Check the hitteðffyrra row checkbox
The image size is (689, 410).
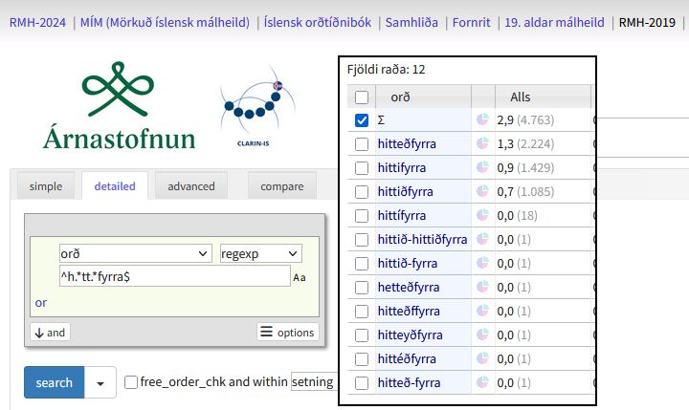point(362,312)
